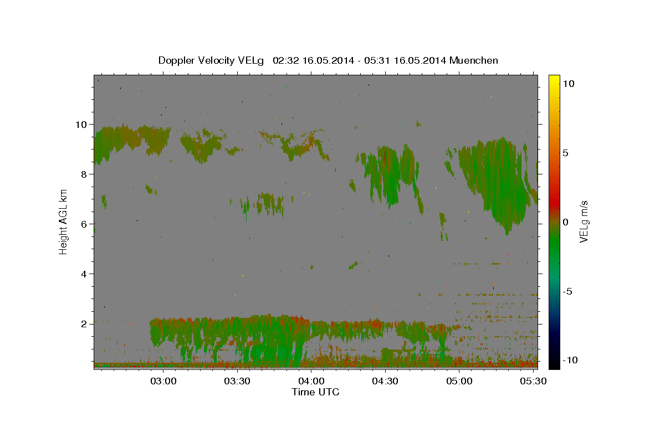The width and height of the screenshot is (665, 443).
Task: Click the "04:00" time tick label
Action: coord(312,381)
